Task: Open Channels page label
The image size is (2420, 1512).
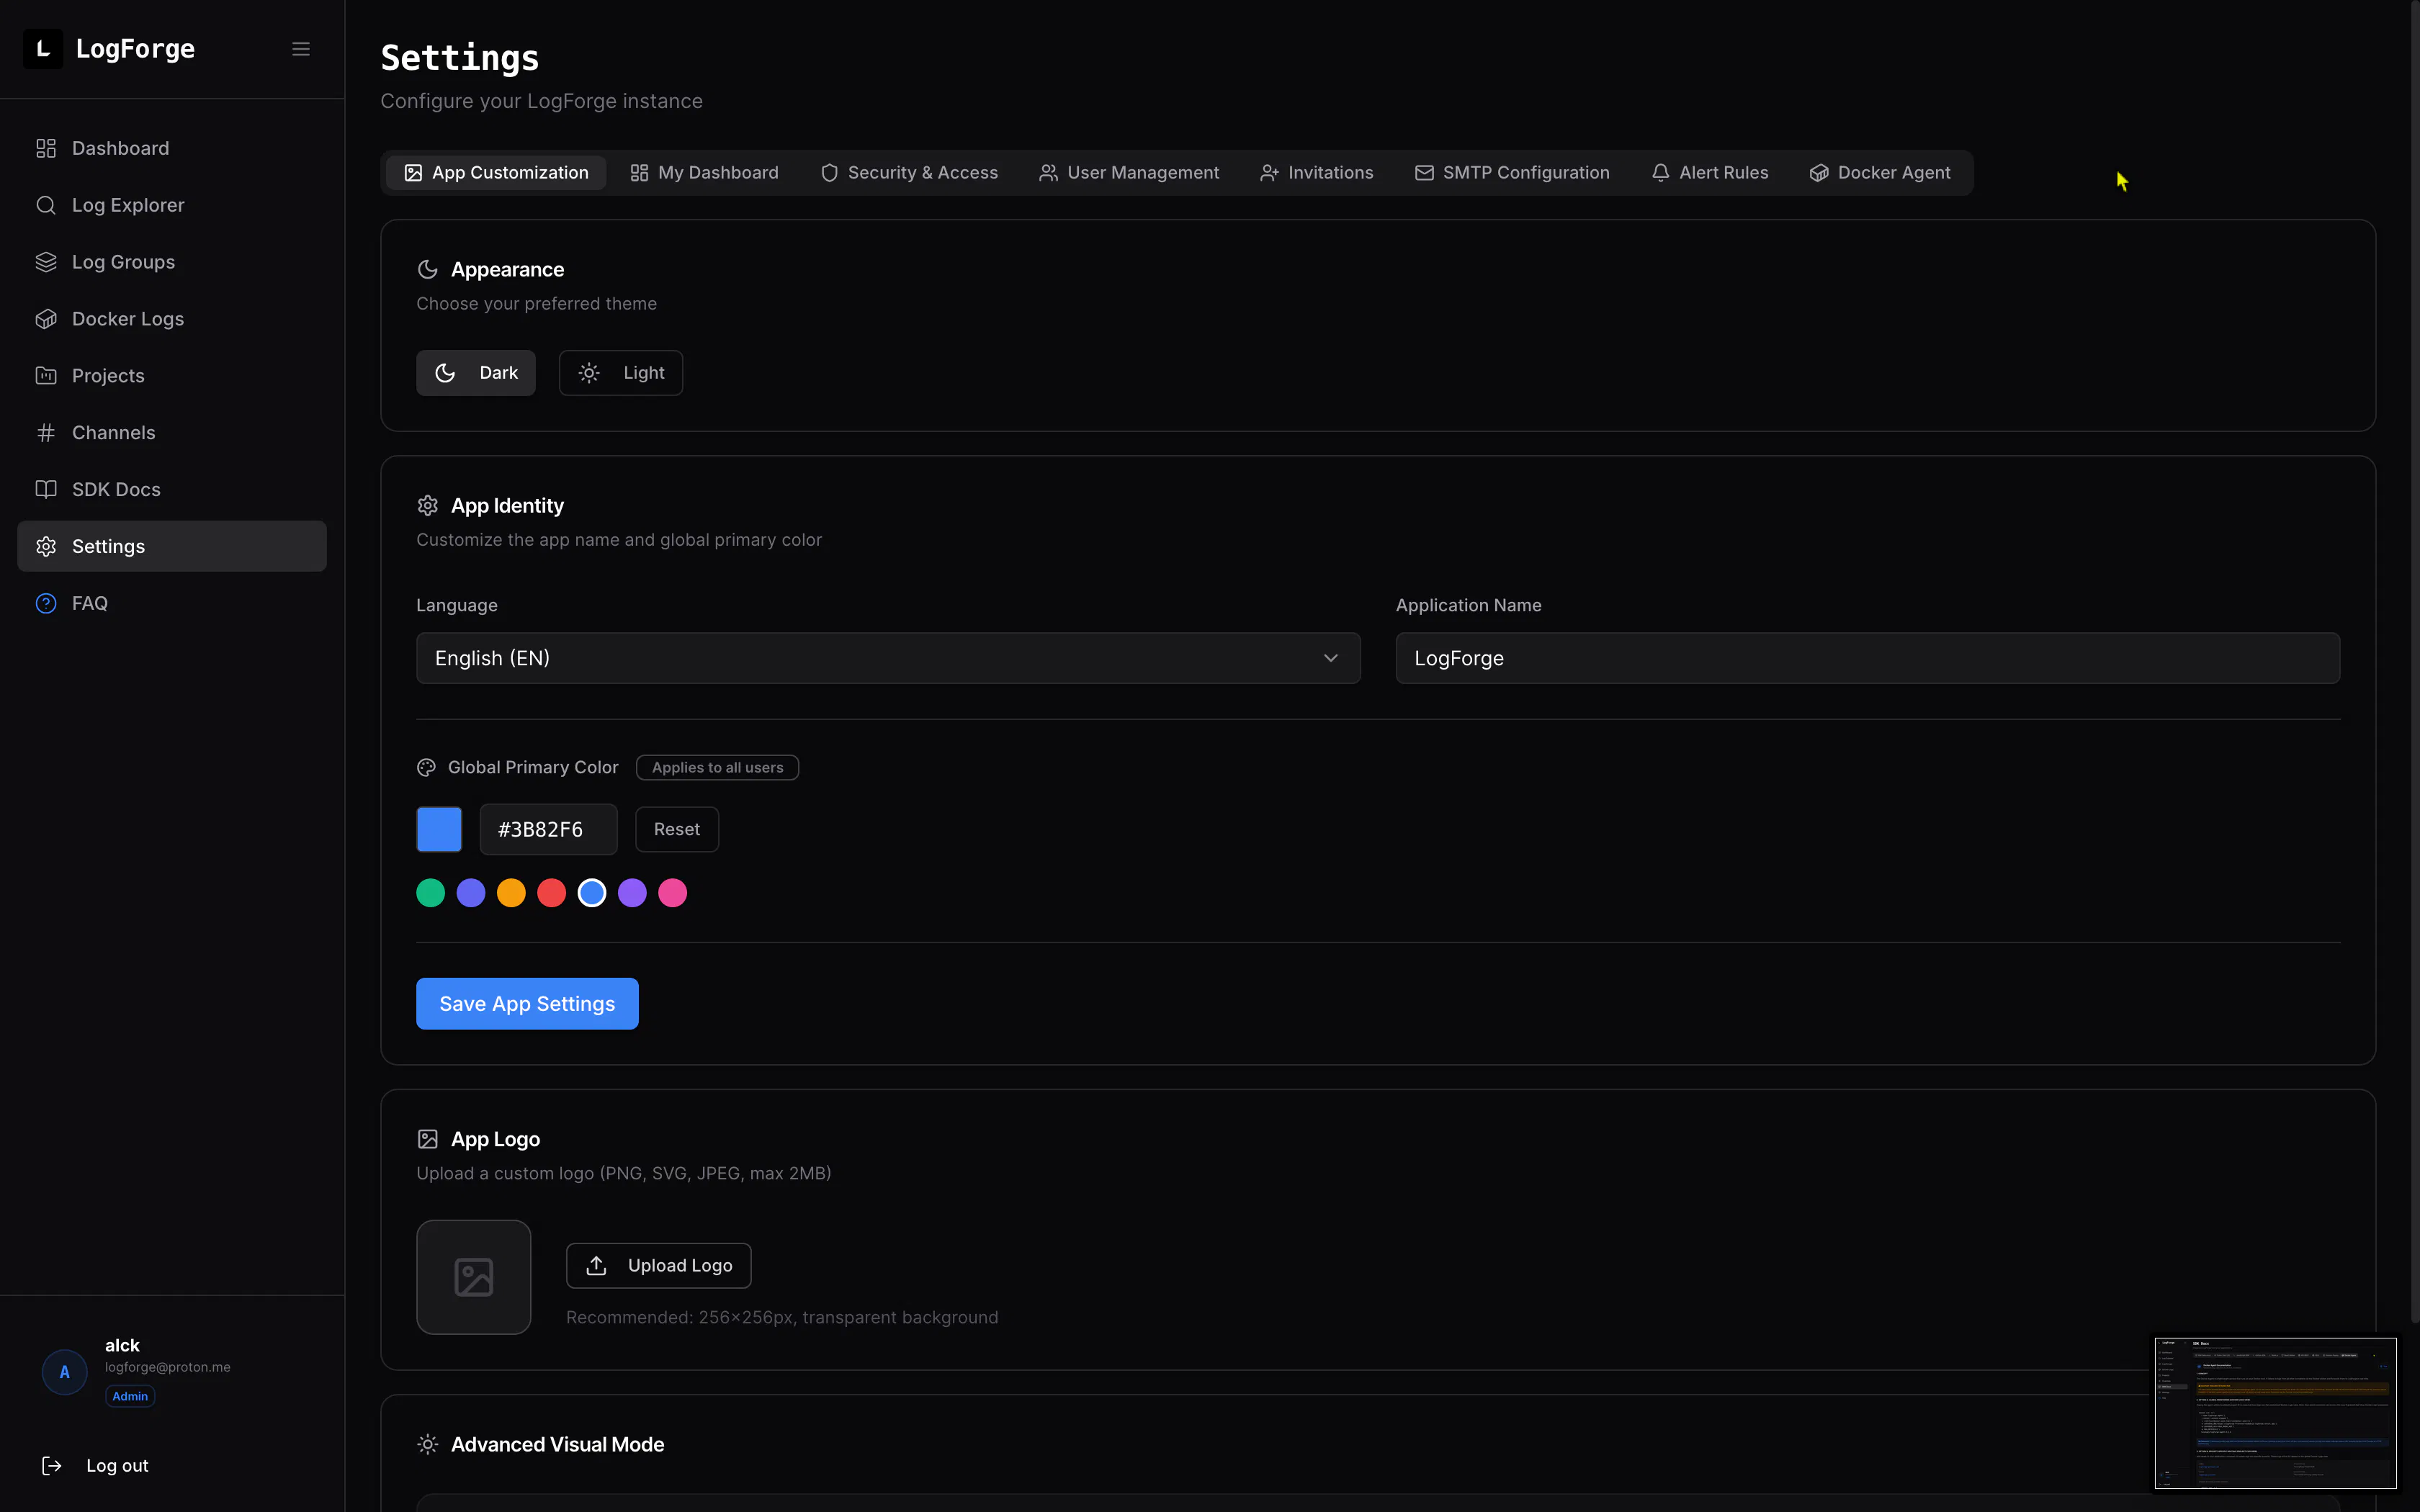Action: 114,433
